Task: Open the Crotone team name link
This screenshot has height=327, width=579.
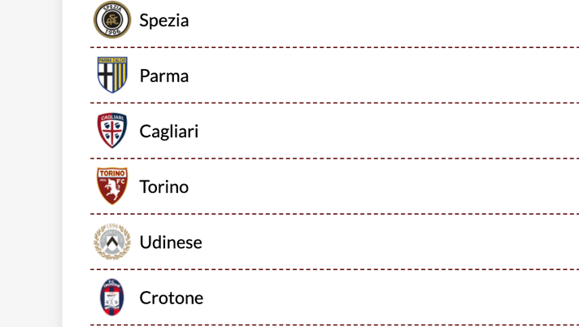Action: [x=171, y=298]
